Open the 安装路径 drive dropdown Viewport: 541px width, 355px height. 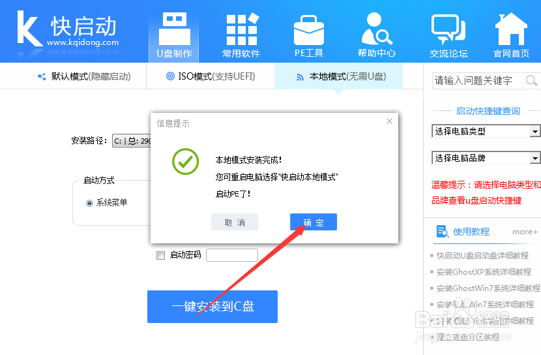coord(132,141)
